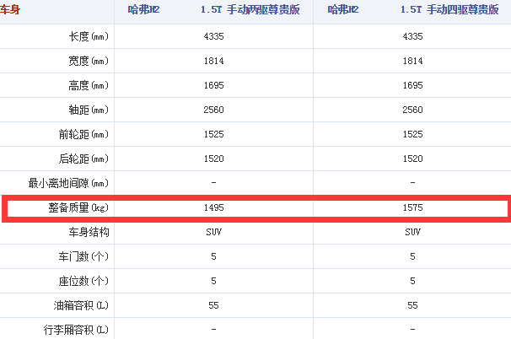Click curb weight value 1575
This screenshot has width=511, height=339.
tap(412, 207)
